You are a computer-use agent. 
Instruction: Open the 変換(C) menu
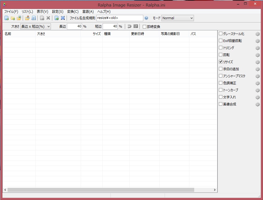pyautogui.click(x=73, y=12)
